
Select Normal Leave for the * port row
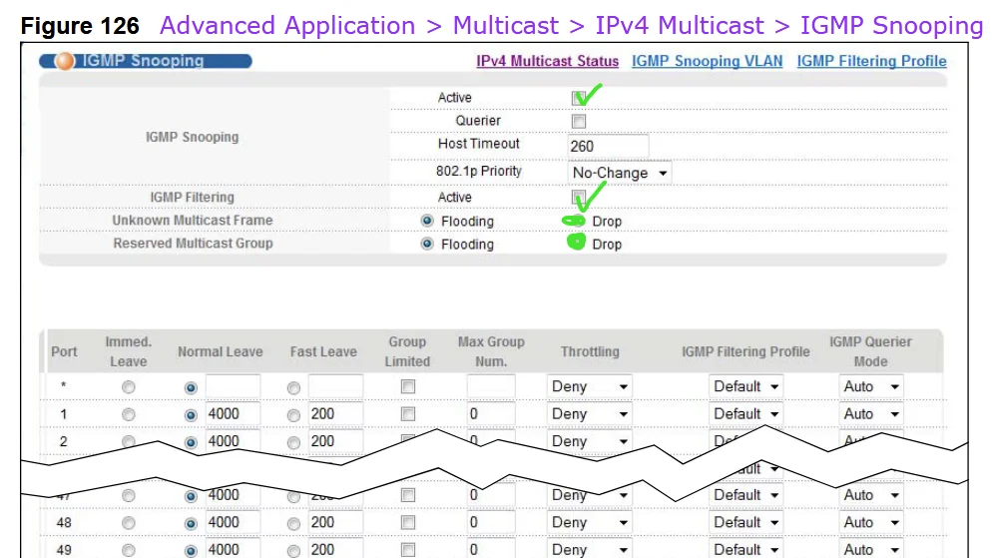tap(191, 388)
